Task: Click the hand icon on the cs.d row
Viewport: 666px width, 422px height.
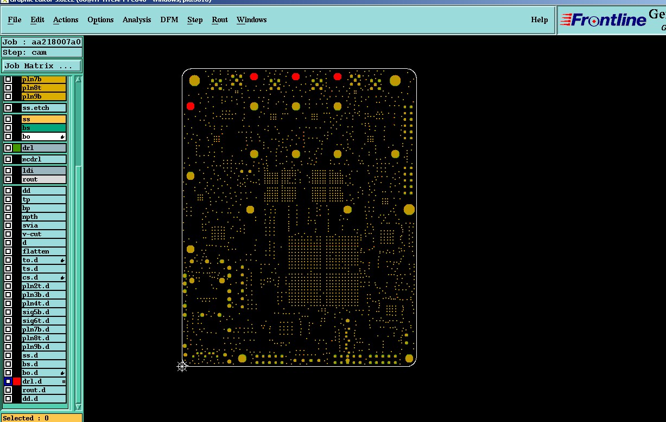Action: pos(62,277)
